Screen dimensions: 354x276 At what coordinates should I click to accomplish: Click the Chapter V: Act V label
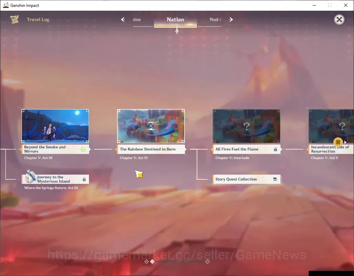pyautogui.click(x=324, y=158)
